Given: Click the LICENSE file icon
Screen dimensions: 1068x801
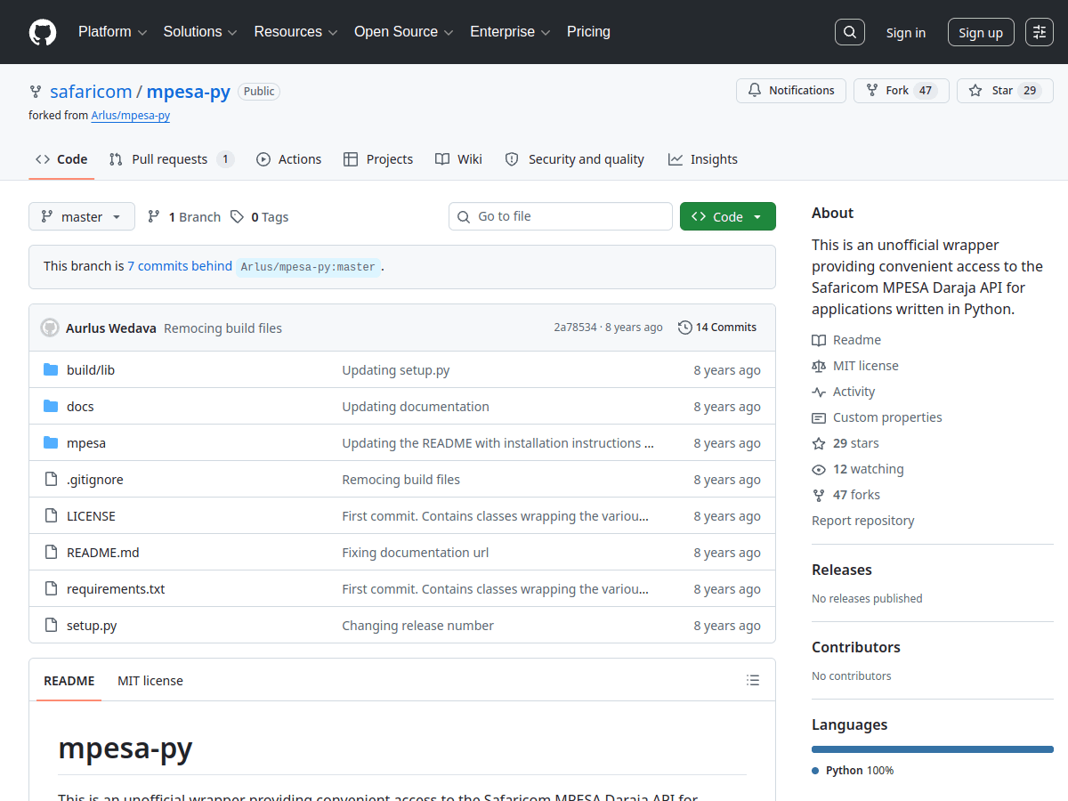Looking at the screenshot, I should click(51, 515).
